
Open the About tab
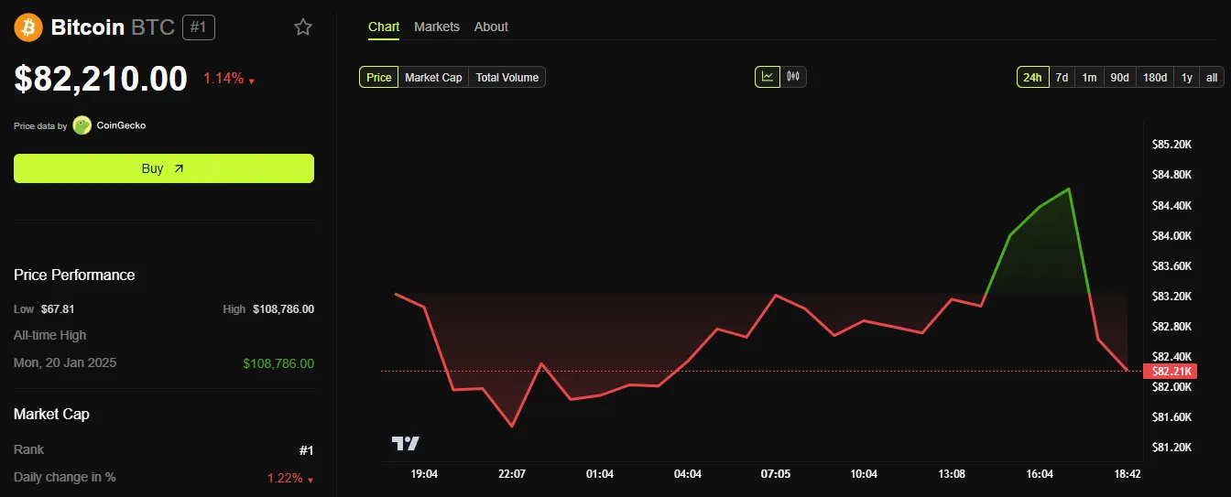coord(491,27)
